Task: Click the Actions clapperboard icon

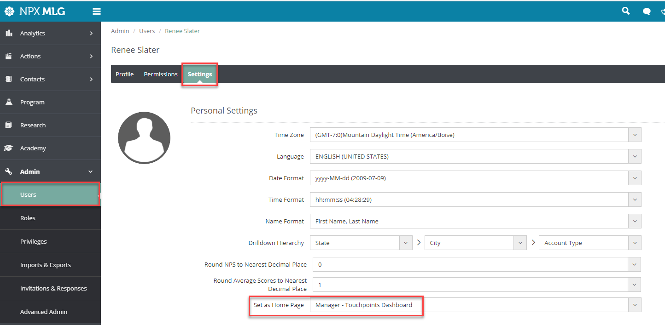Action: point(8,56)
